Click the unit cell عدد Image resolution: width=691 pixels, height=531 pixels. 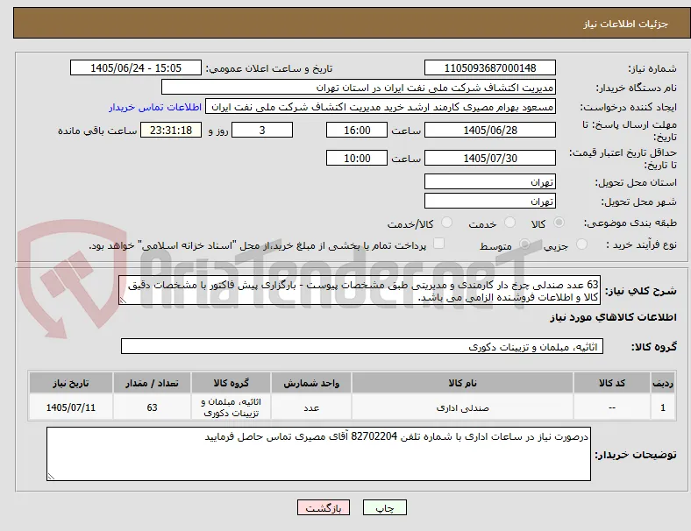point(311,407)
